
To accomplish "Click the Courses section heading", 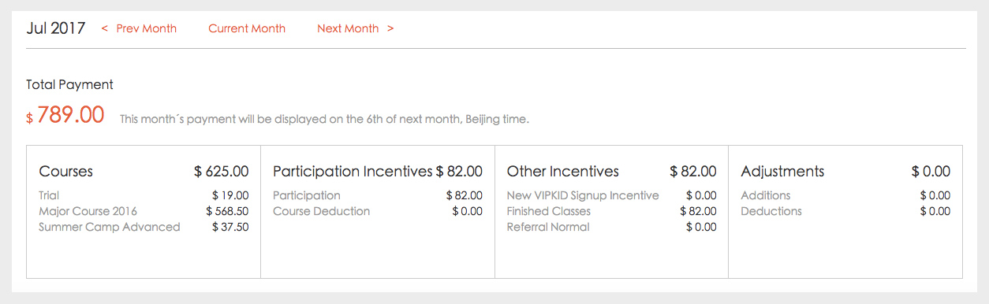I will pyautogui.click(x=66, y=171).
